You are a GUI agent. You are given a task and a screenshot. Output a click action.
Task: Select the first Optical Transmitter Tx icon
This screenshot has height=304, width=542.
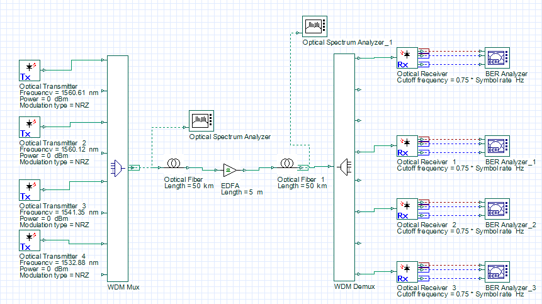coord(29,71)
